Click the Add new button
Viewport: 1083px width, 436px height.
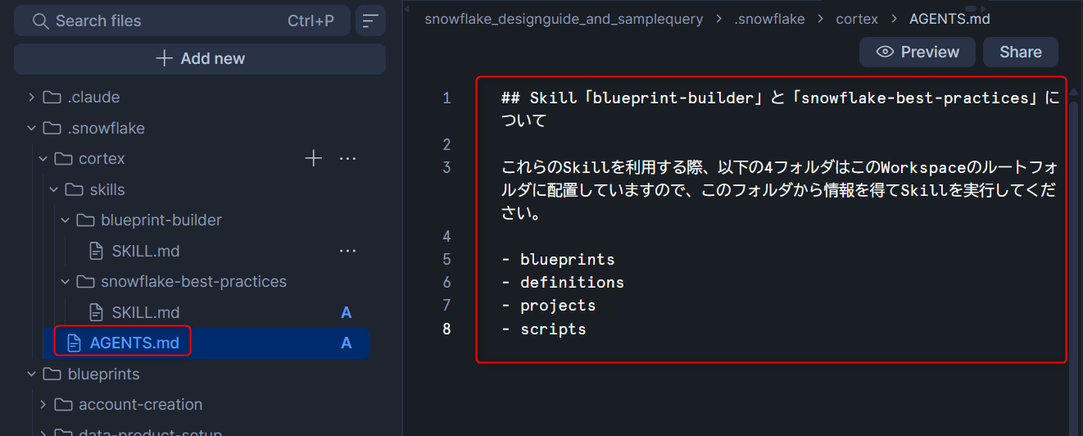200,59
